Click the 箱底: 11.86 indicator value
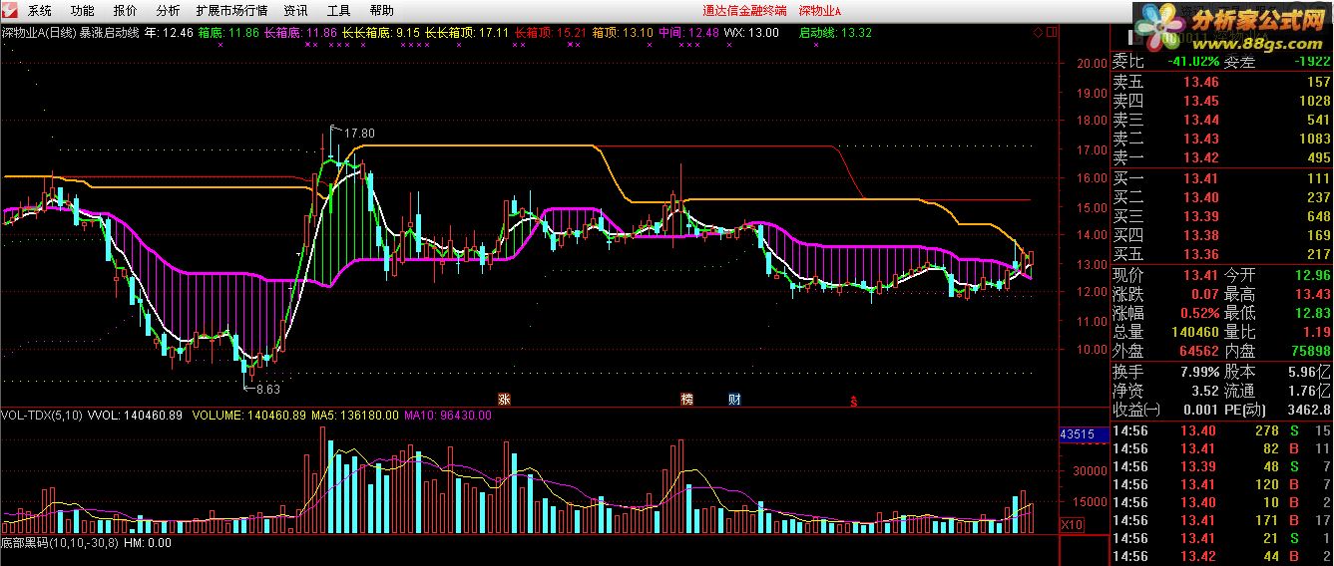Screen dimensions: 1334x566 pos(228,33)
